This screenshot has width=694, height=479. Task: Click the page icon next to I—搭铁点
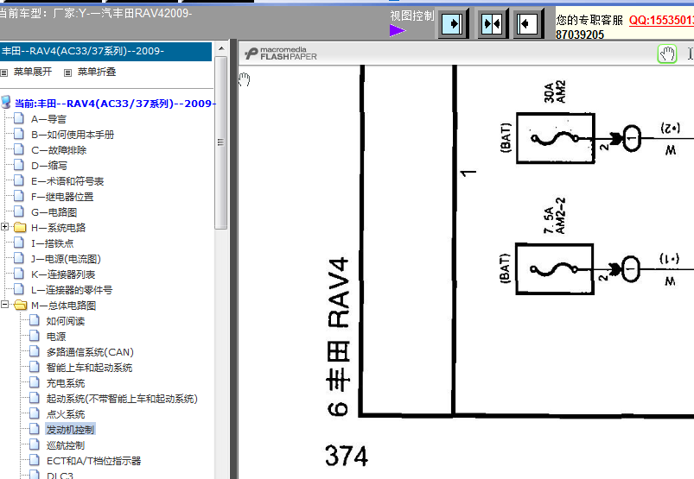(x=19, y=243)
